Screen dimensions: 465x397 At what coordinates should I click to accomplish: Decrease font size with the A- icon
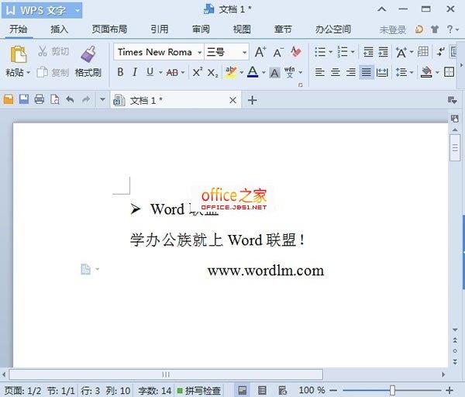click(x=278, y=52)
